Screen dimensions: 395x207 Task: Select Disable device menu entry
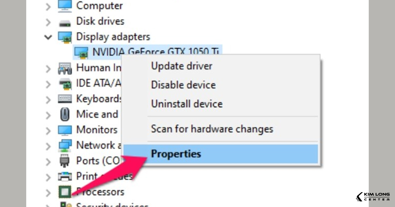[x=183, y=85]
